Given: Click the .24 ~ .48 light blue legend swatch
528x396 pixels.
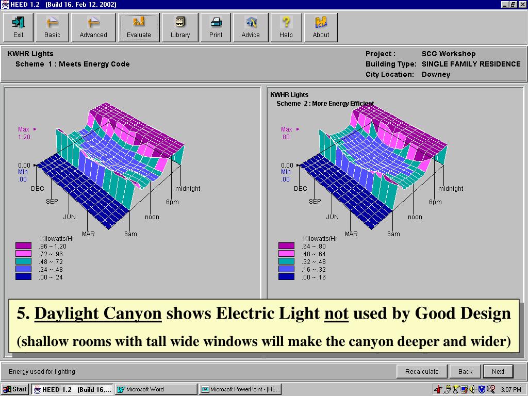Looking at the screenshot, I should tap(23, 269).
